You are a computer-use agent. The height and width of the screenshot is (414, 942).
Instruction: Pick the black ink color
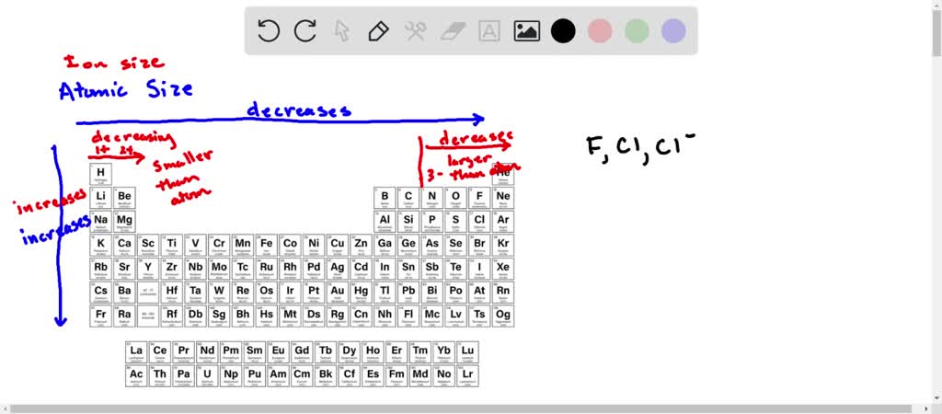(x=563, y=30)
